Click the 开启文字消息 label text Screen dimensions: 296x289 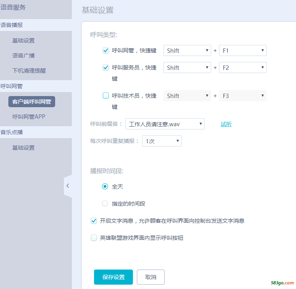click(x=172, y=221)
